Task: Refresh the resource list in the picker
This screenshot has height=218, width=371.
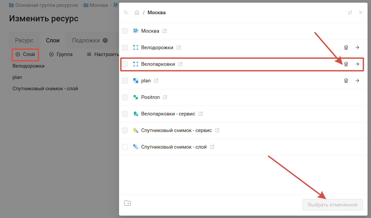Action: [350, 13]
